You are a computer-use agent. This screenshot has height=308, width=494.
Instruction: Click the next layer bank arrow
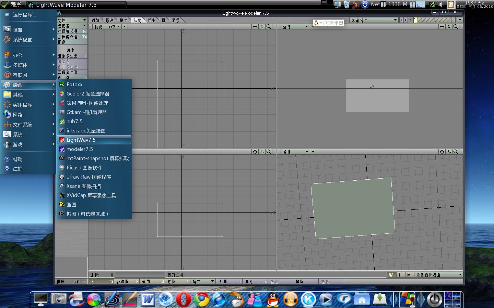405,20
